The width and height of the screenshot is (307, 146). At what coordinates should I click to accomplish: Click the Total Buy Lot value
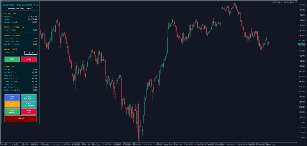tap(35, 38)
